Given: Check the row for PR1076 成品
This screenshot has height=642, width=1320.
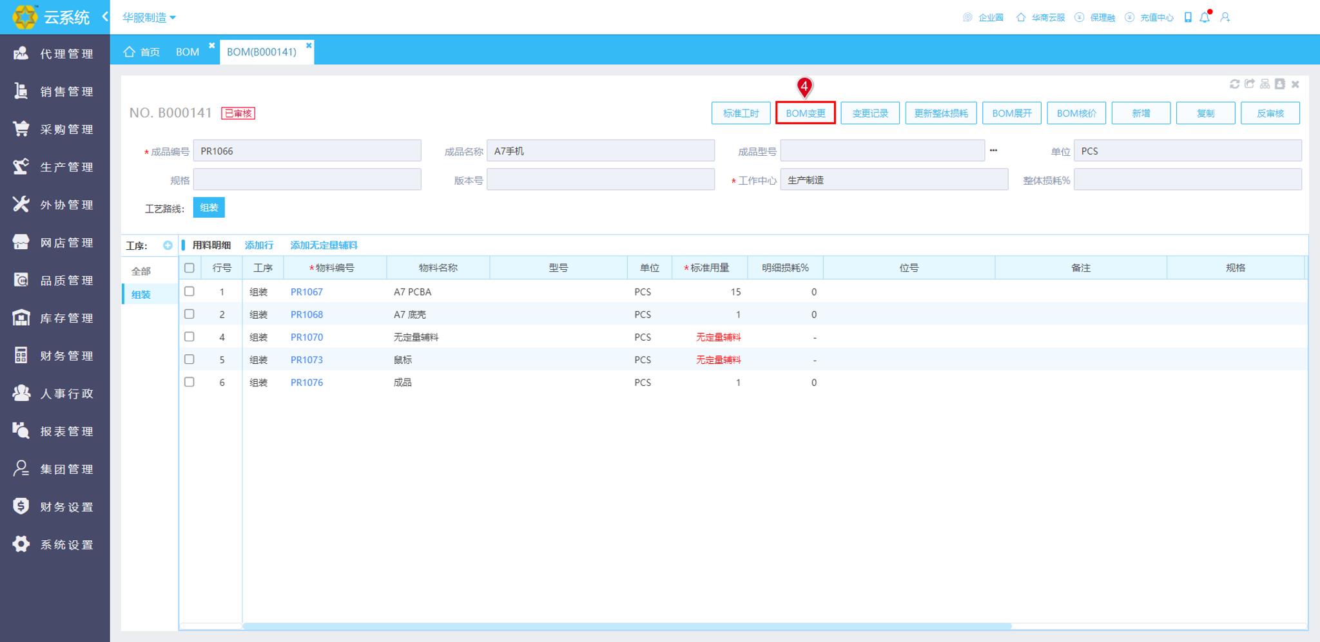Looking at the screenshot, I should (x=189, y=381).
